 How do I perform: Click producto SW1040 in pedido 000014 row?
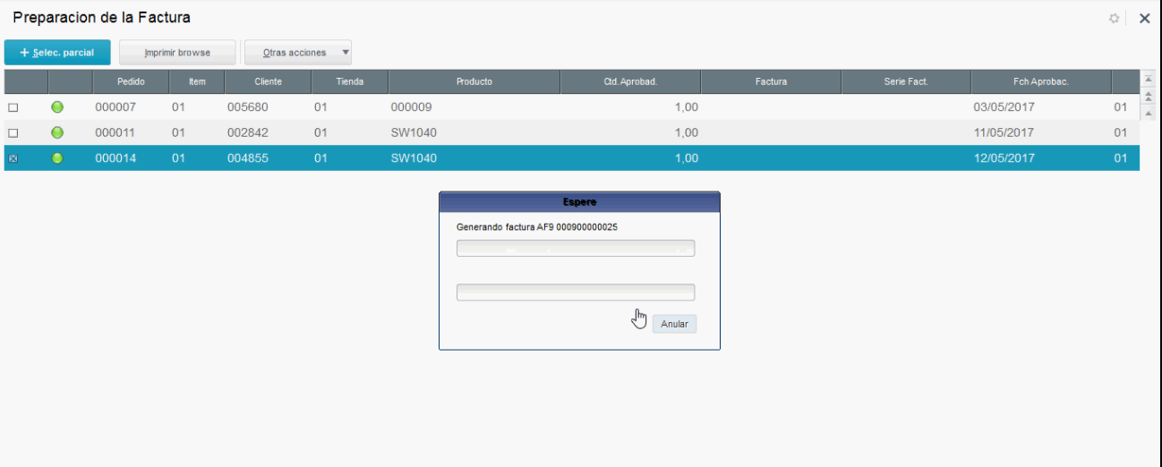(414, 158)
